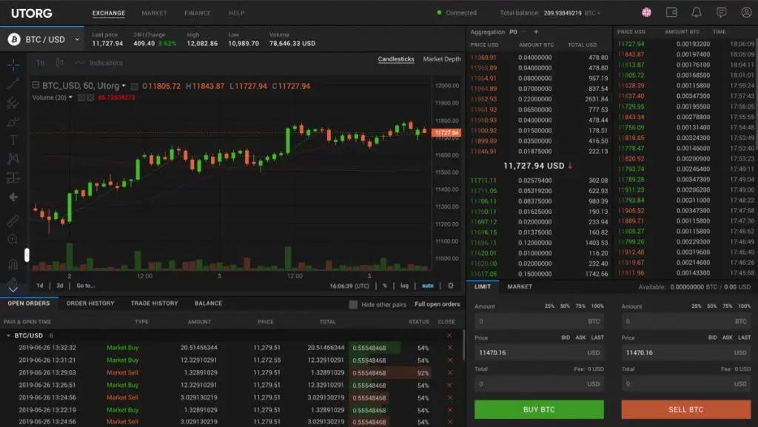Open the Finance menu

[198, 13]
